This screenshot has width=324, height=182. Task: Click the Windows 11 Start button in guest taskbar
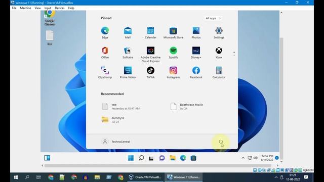pos(131,158)
